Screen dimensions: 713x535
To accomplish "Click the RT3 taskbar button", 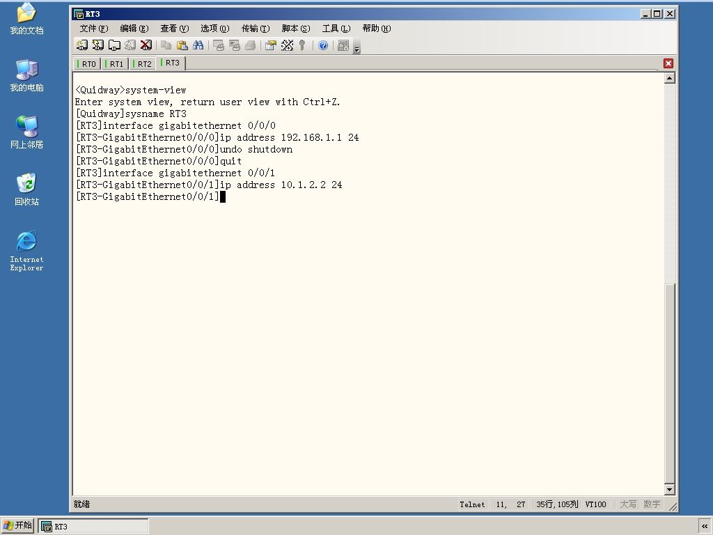I will [93, 527].
